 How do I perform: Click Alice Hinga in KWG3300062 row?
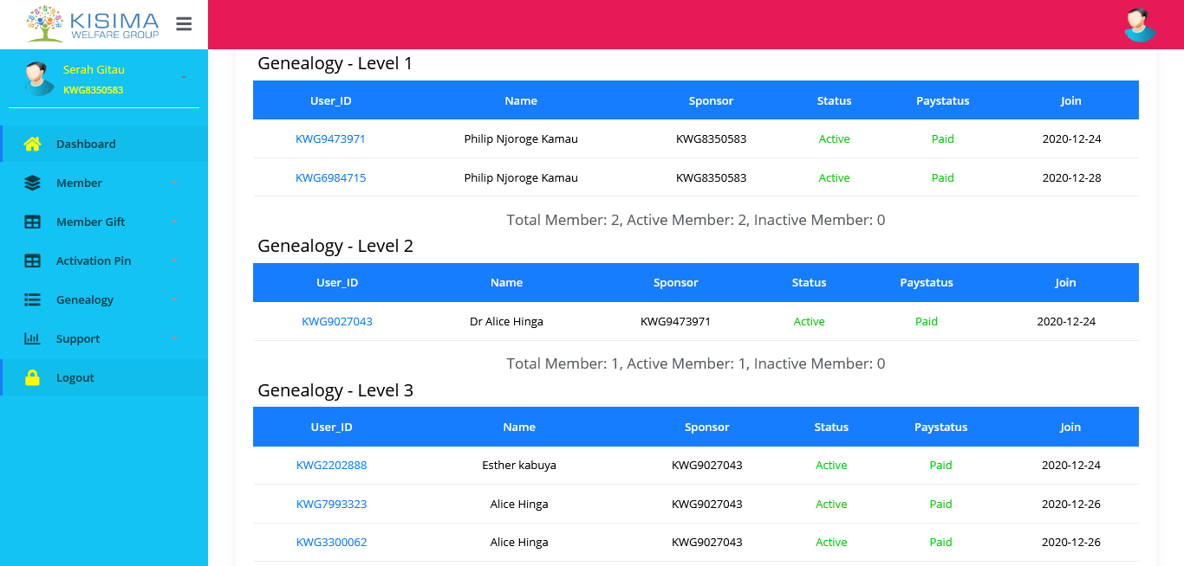[519, 542]
